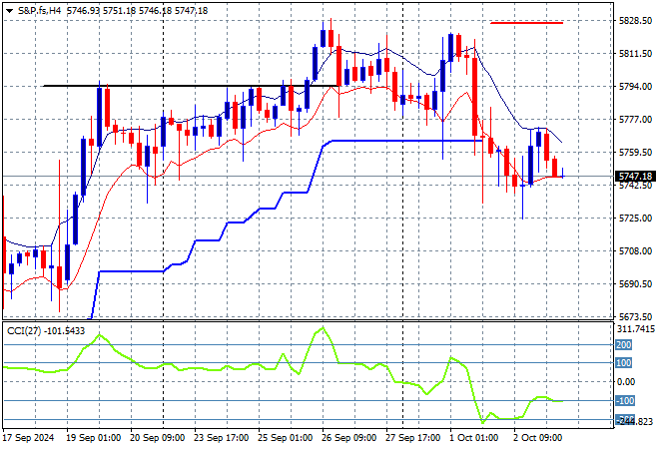Click the 5759.50 price scale label

[635, 152]
